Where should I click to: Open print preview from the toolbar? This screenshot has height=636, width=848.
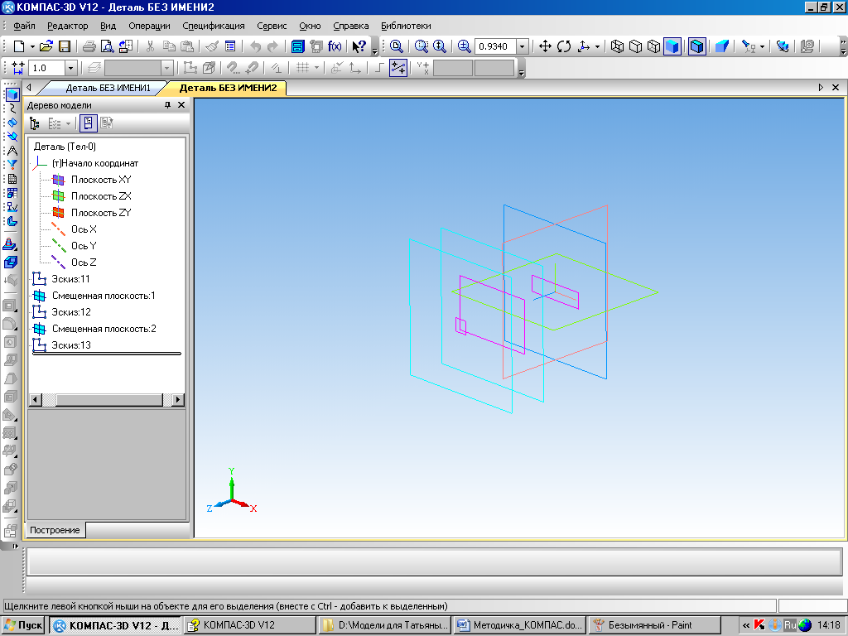click(107, 46)
